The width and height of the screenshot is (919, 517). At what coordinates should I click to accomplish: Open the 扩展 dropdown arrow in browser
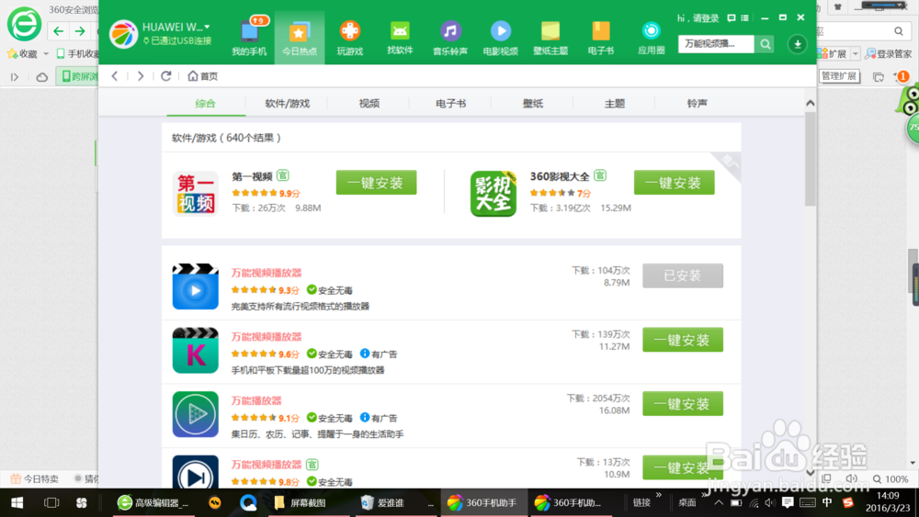point(855,54)
